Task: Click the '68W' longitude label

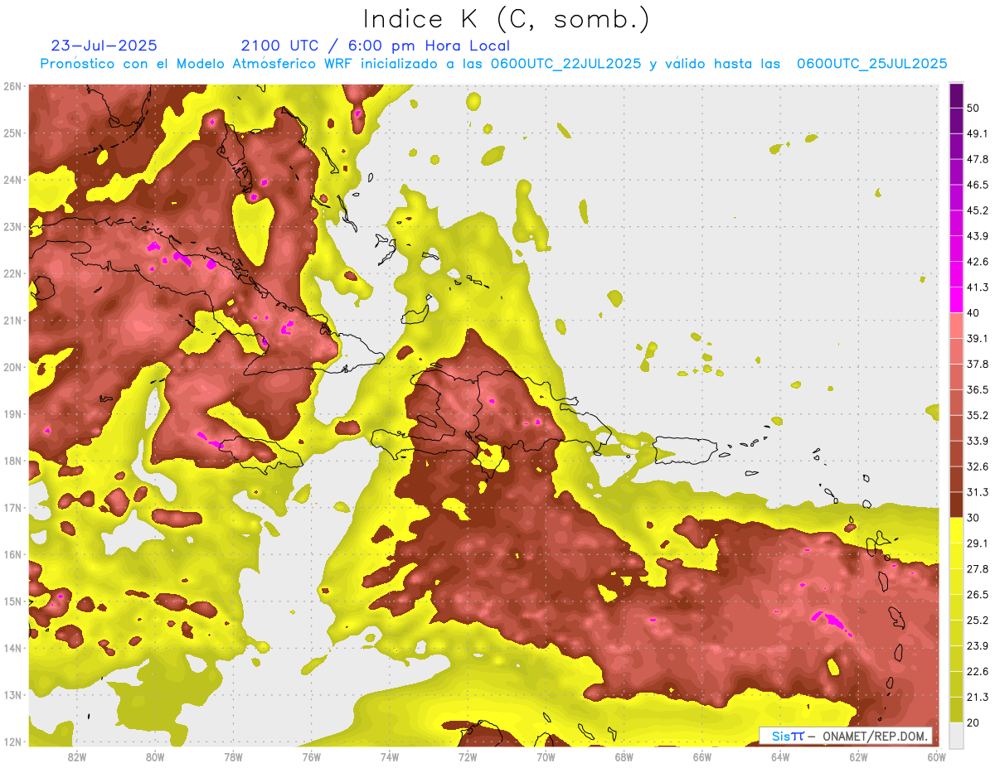Action: click(624, 756)
